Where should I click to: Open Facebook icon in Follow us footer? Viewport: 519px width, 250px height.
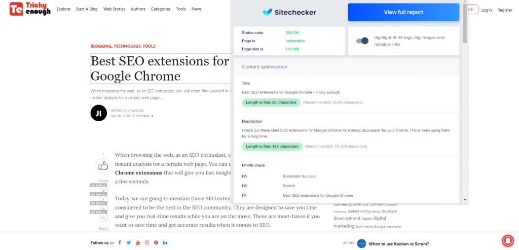point(120,243)
